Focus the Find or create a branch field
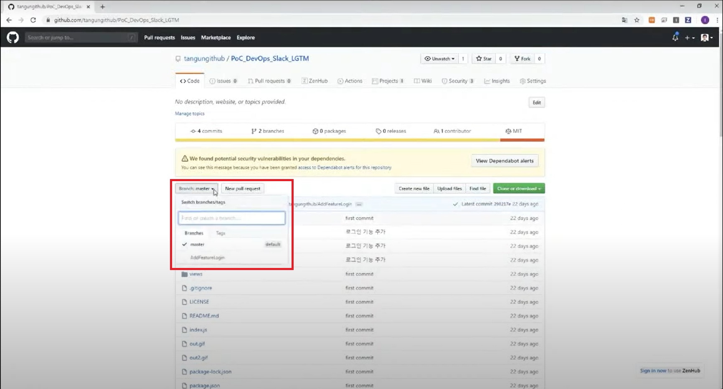The width and height of the screenshot is (723, 389). click(x=232, y=218)
